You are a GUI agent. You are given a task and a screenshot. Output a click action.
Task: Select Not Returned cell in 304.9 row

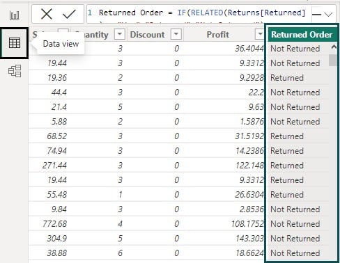click(295, 239)
